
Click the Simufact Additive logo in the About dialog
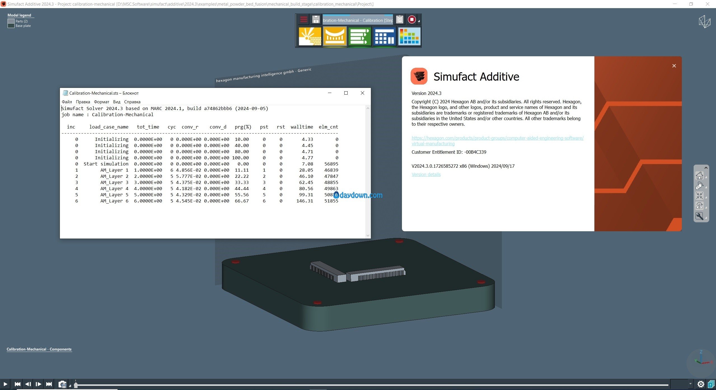click(419, 76)
